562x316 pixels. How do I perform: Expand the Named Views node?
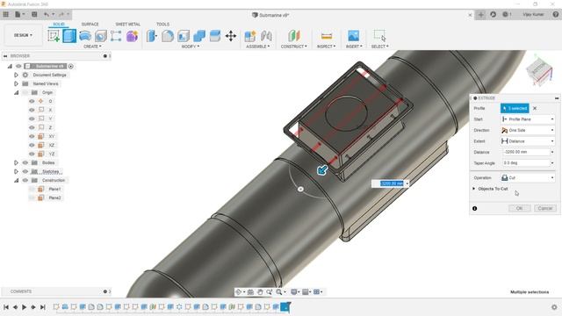click(16, 83)
